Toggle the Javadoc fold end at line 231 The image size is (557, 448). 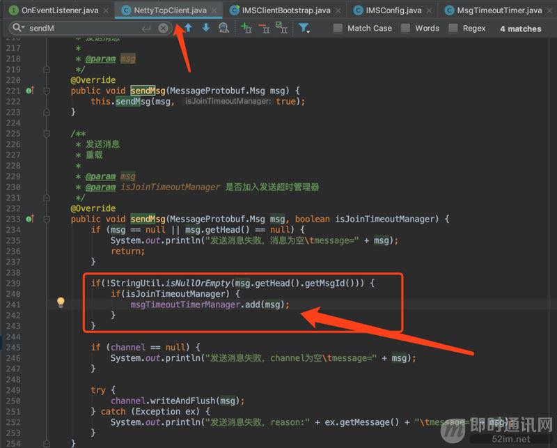(47, 198)
